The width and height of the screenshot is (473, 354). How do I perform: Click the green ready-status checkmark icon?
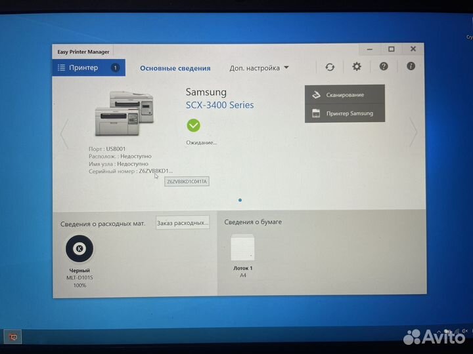coord(193,125)
